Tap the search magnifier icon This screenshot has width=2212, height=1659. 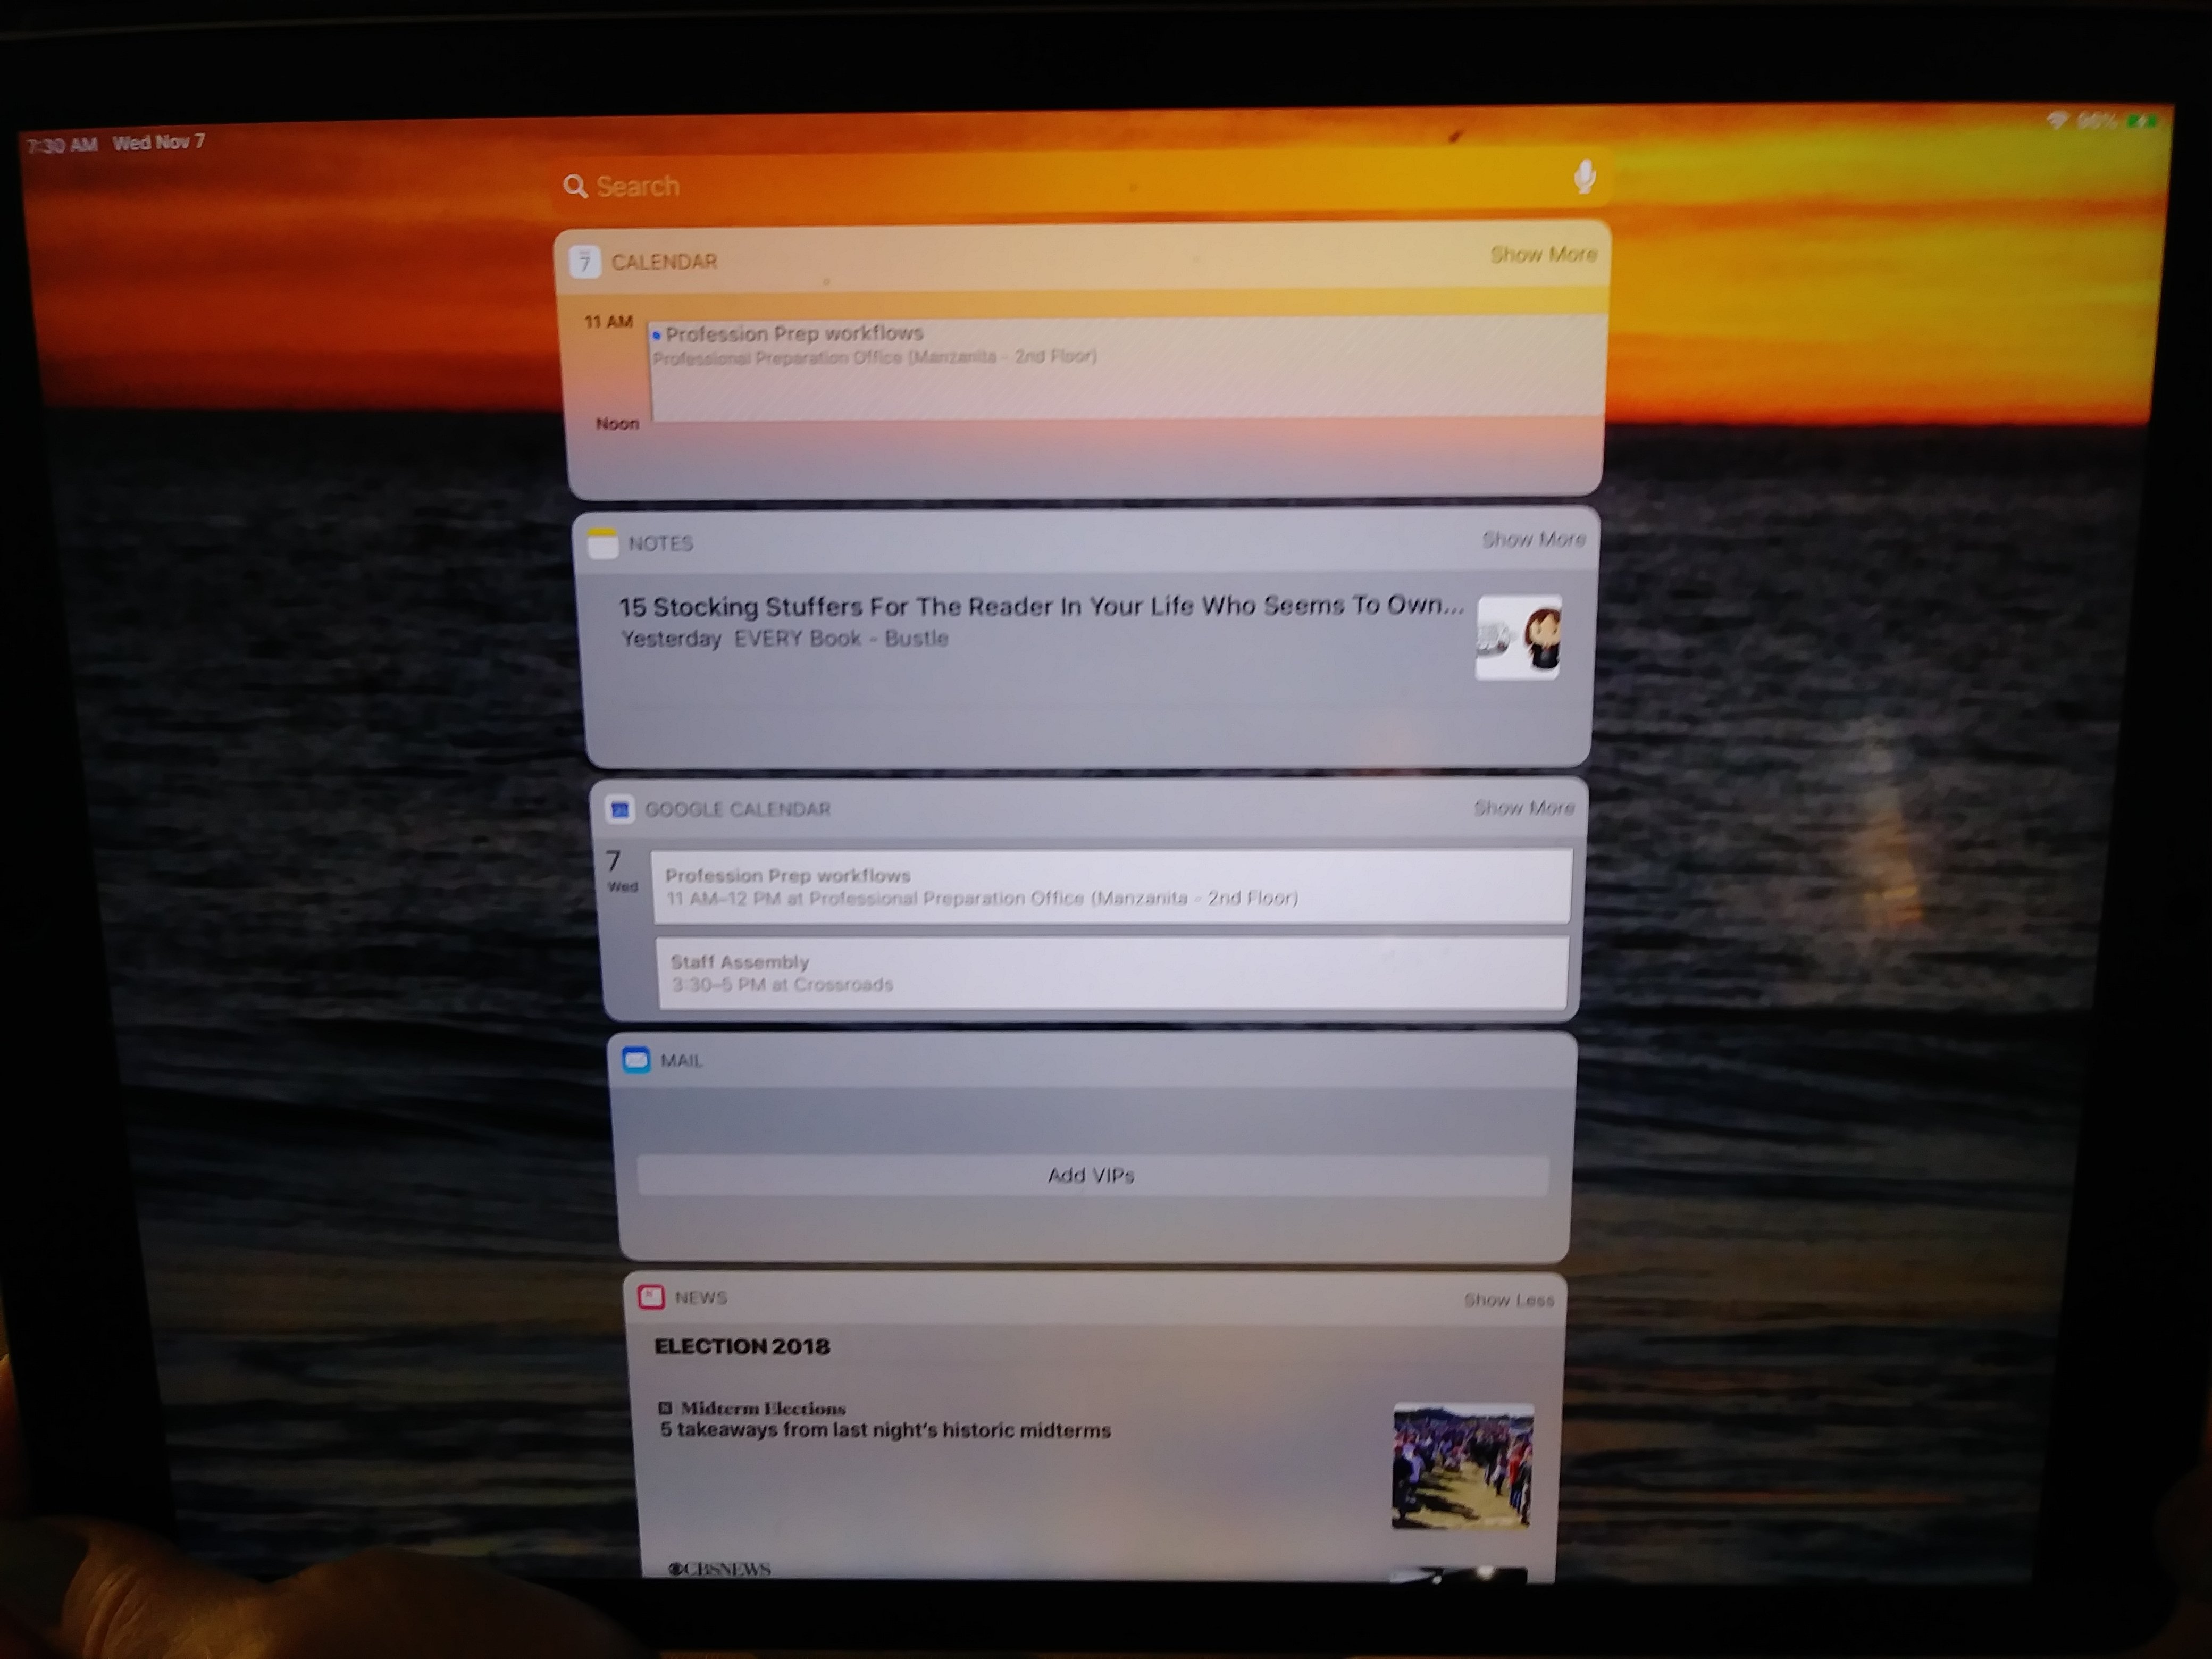(x=575, y=186)
